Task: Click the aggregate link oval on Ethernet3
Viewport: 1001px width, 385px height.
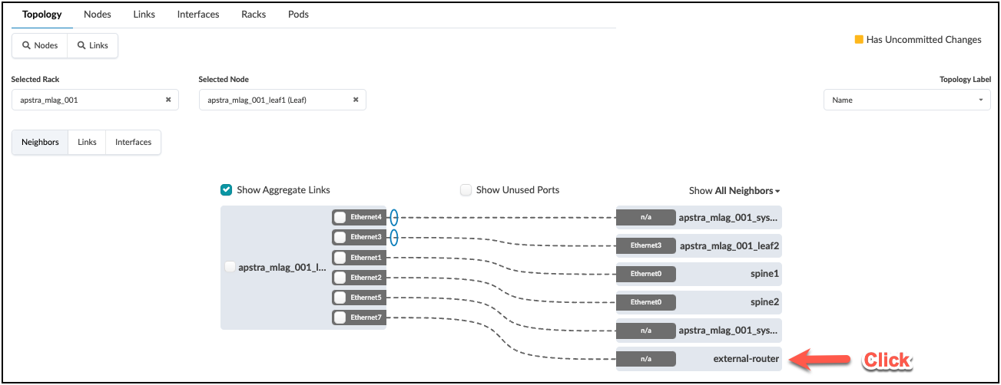Action: (x=393, y=237)
